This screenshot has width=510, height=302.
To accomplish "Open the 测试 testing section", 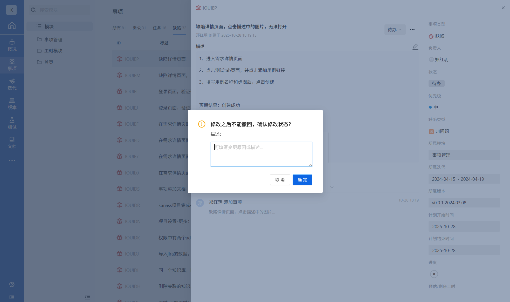I will tap(12, 123).
